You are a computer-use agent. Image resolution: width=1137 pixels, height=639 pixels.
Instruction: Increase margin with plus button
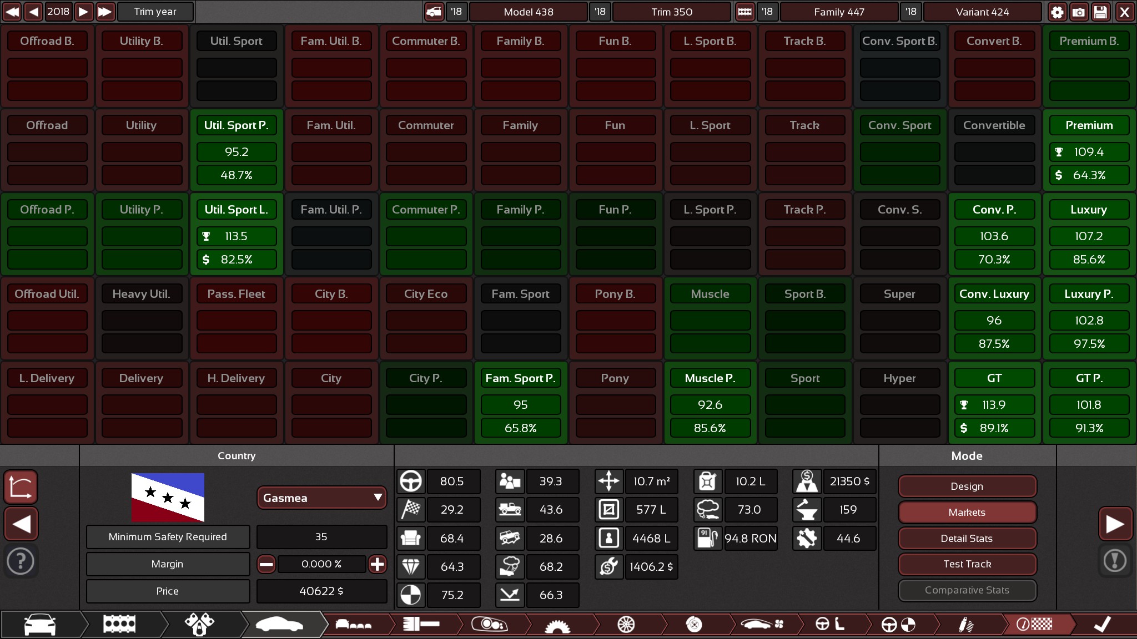378,565
